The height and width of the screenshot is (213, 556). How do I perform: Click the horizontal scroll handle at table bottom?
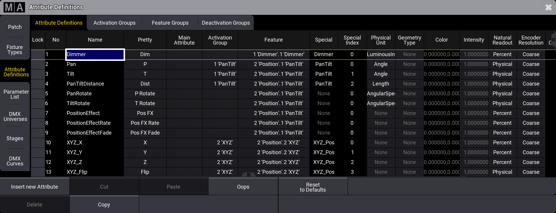coord(248,174)
